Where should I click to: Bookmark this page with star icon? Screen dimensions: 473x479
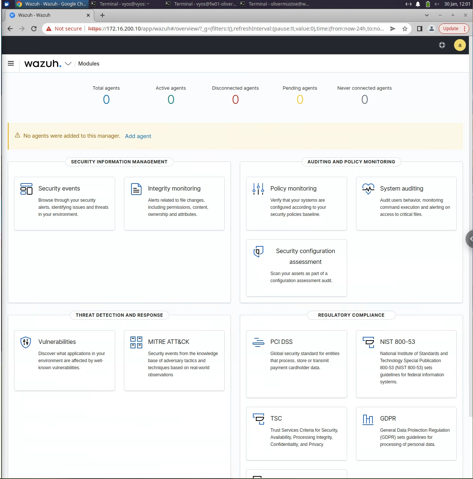pos(405,29)
